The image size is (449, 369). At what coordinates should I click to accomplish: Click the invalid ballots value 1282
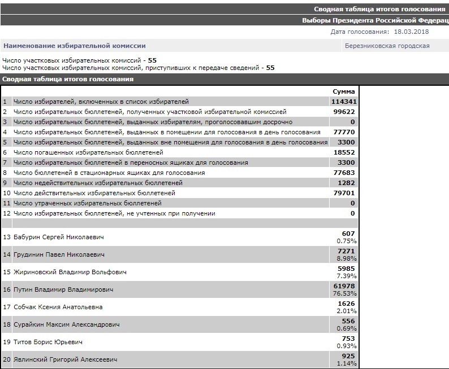(346, 183)
